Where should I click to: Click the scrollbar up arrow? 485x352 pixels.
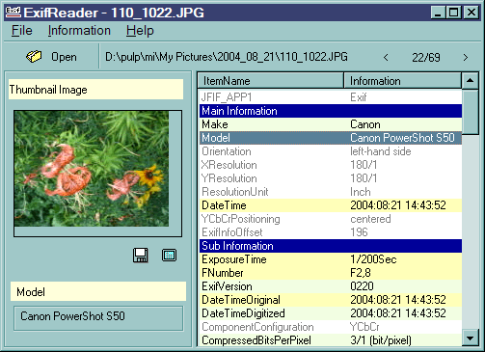tap(470, 80)
